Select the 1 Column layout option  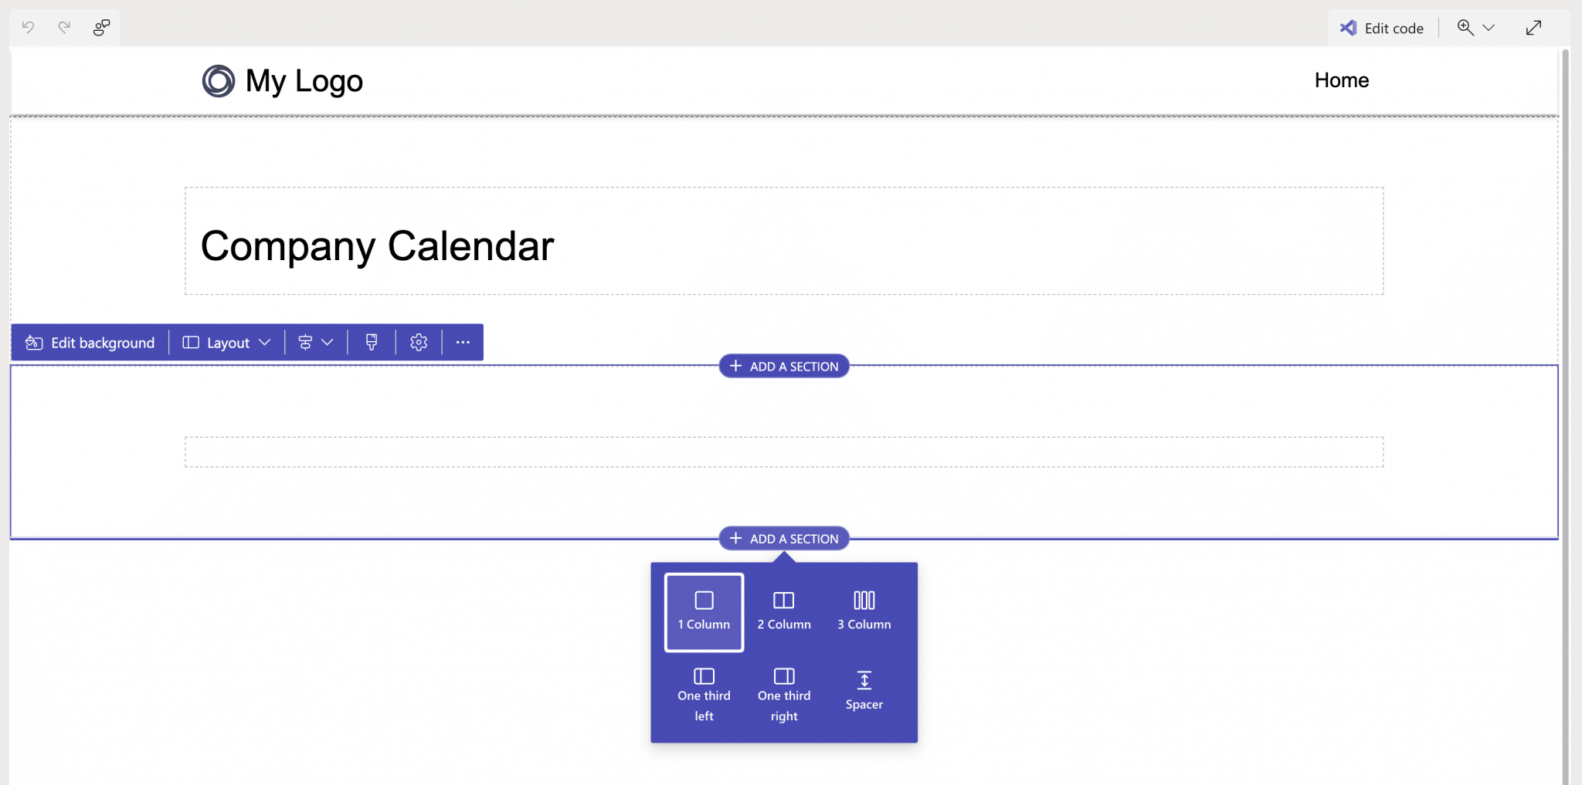(702, 611)
